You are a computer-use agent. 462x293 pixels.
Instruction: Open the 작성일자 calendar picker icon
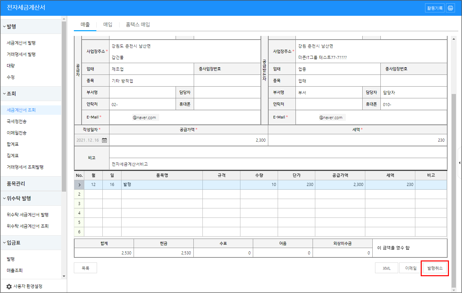[x=104, y=140]
